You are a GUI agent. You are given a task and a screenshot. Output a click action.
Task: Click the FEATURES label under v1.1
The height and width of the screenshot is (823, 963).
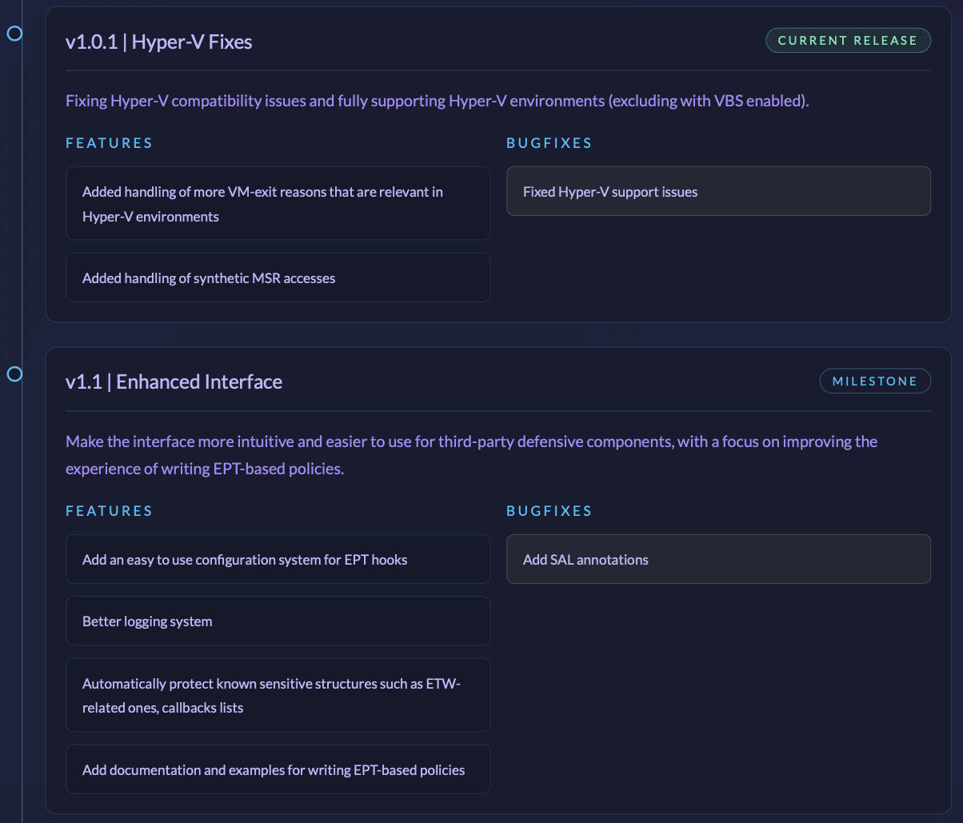(109, 511)
